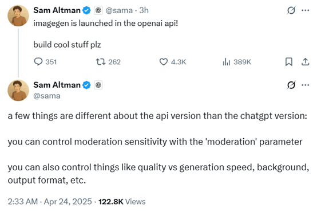Viewport: 317px width, 211px height.
Task: Click the @sama handle below second name
Action: tap(47, 96)
